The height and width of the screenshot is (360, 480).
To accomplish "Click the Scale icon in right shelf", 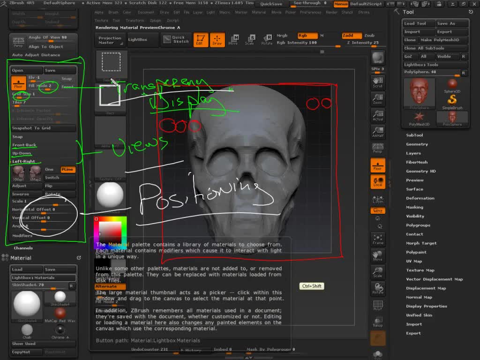I will (x=378, y=272).
